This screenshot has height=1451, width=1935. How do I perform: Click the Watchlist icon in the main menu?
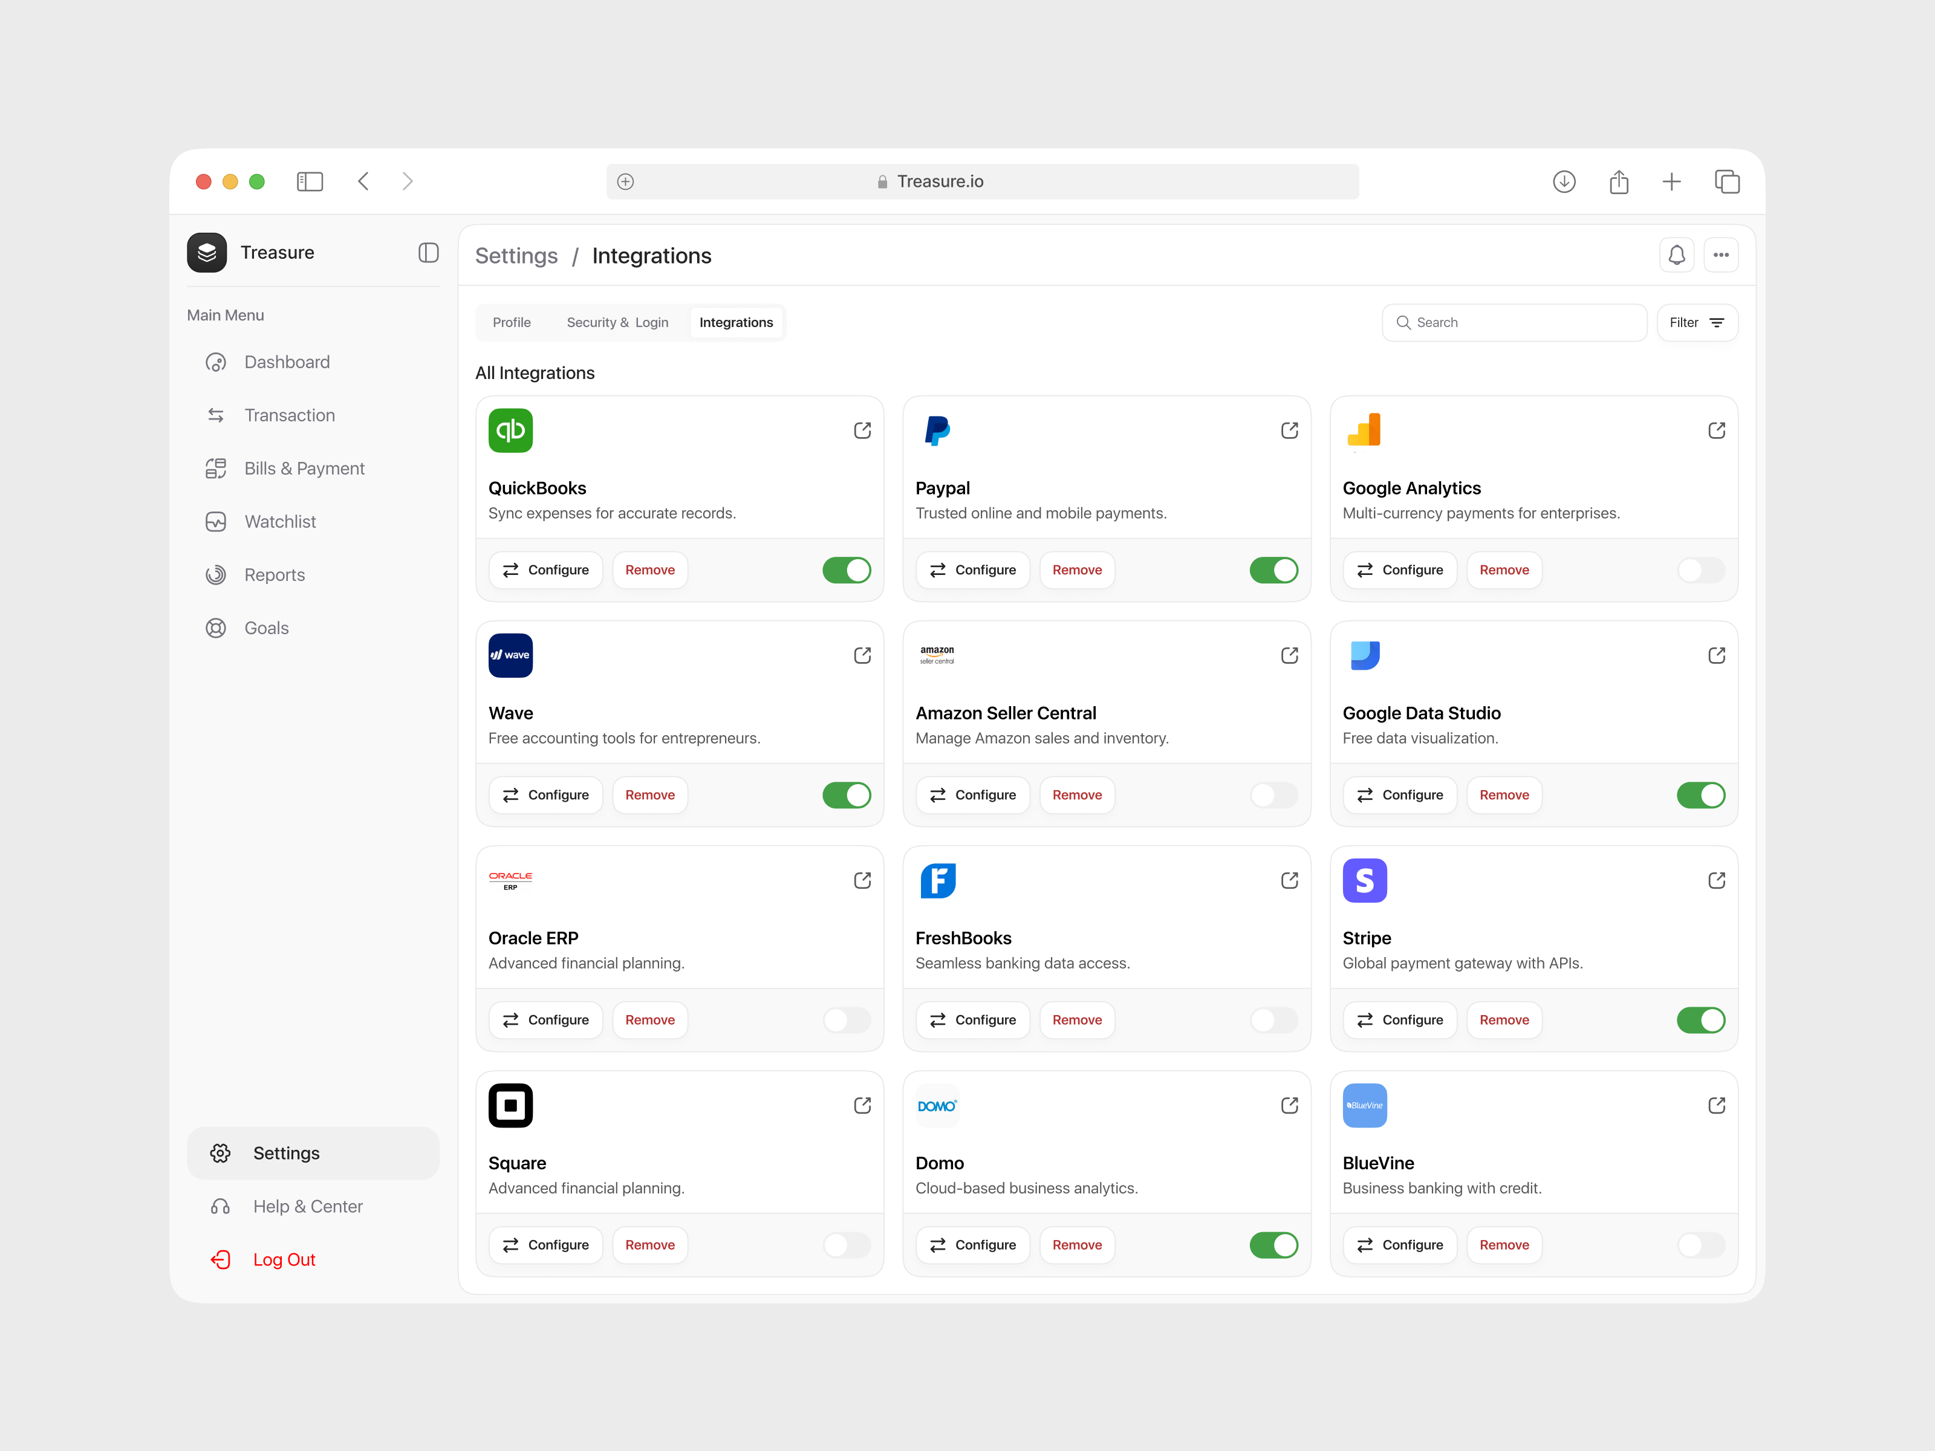(216, 521)
